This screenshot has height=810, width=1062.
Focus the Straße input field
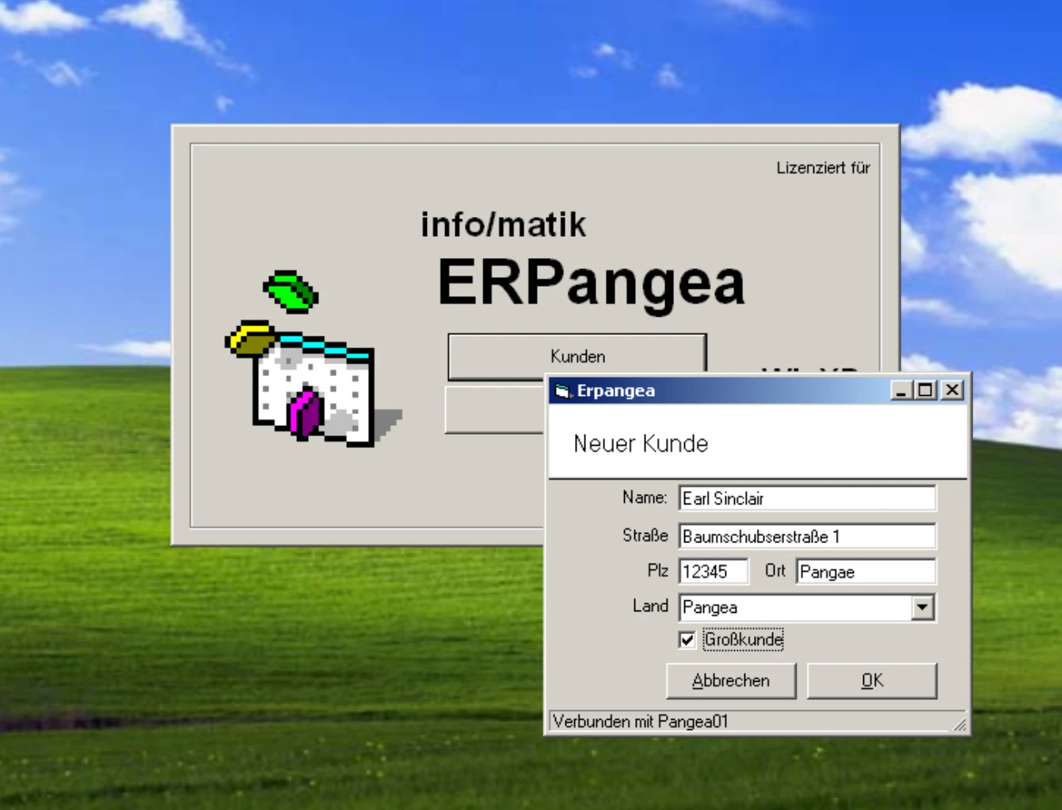(x=807, y=537)
